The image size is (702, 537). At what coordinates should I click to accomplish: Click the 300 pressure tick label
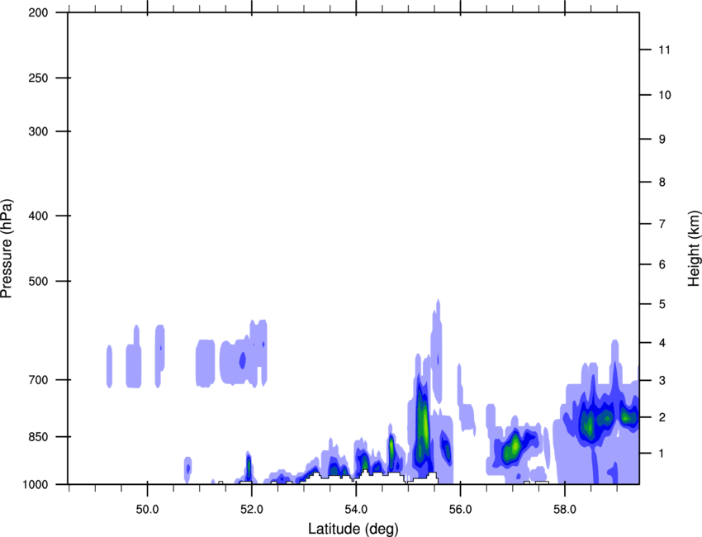point(38,131)
